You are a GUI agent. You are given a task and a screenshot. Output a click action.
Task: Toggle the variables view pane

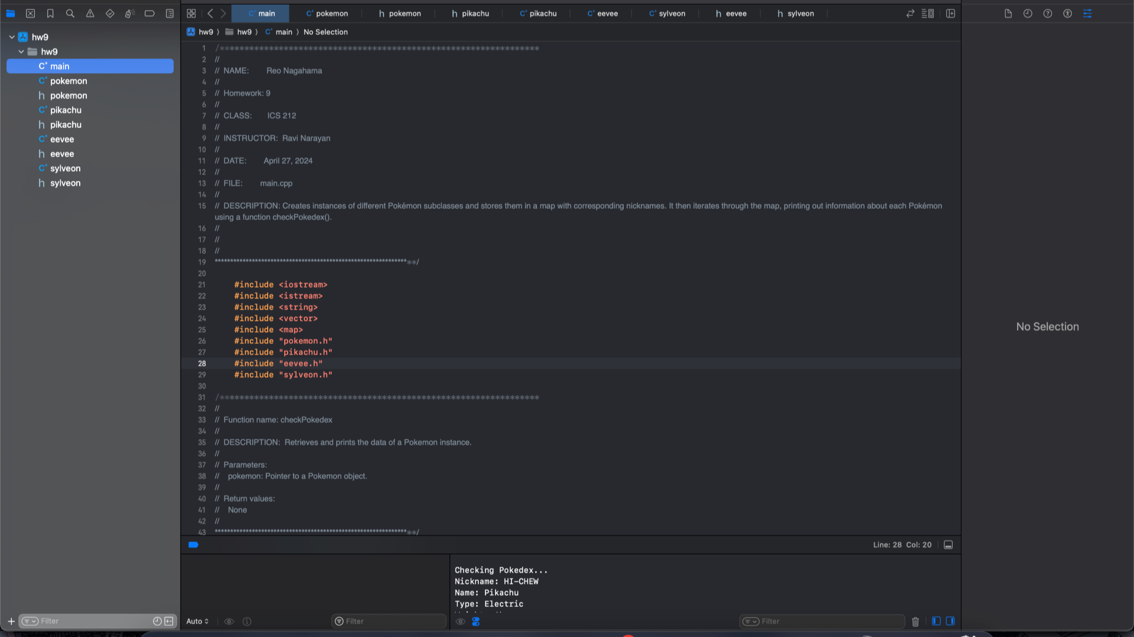(936, 621)
